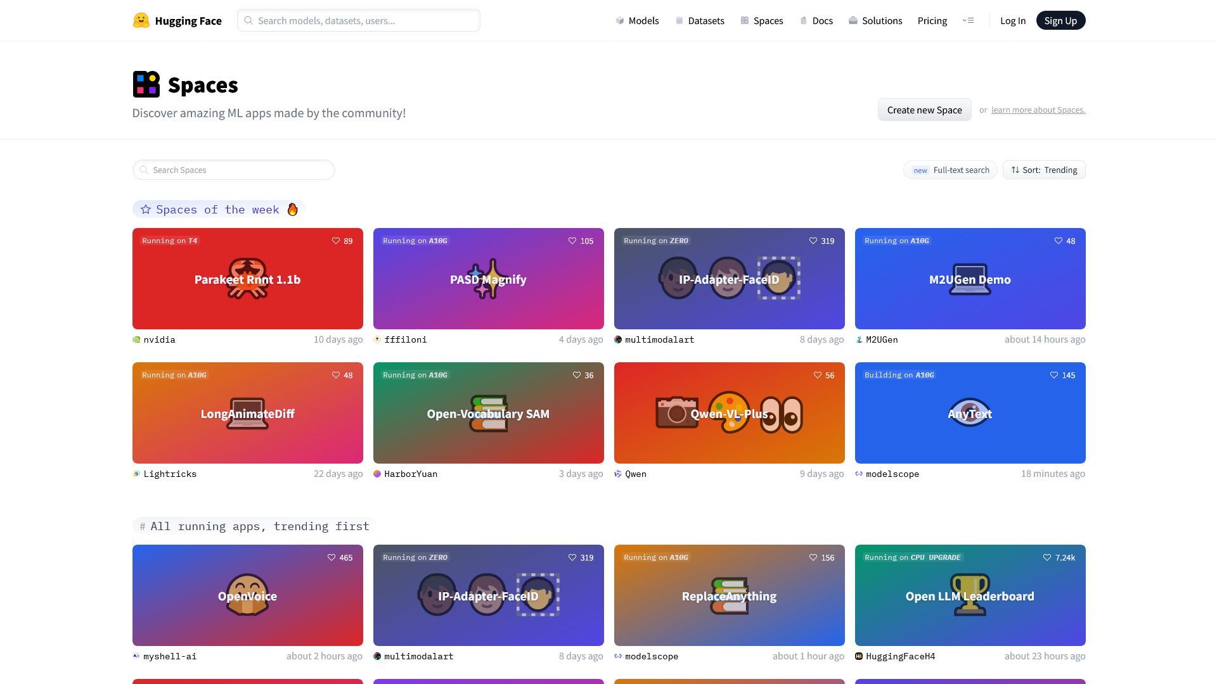The image size is (1217, 684).
Task: Click the star icon in Spaces of the week
Action: (146, 209)
